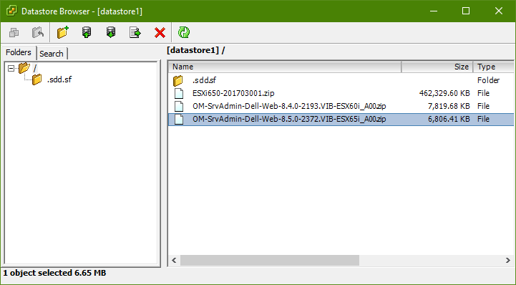Click the 7,819.68 KB size cell

coord(449,106)
